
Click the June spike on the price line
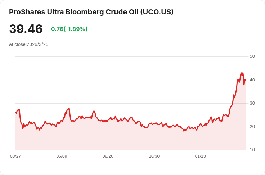point(69,108)
